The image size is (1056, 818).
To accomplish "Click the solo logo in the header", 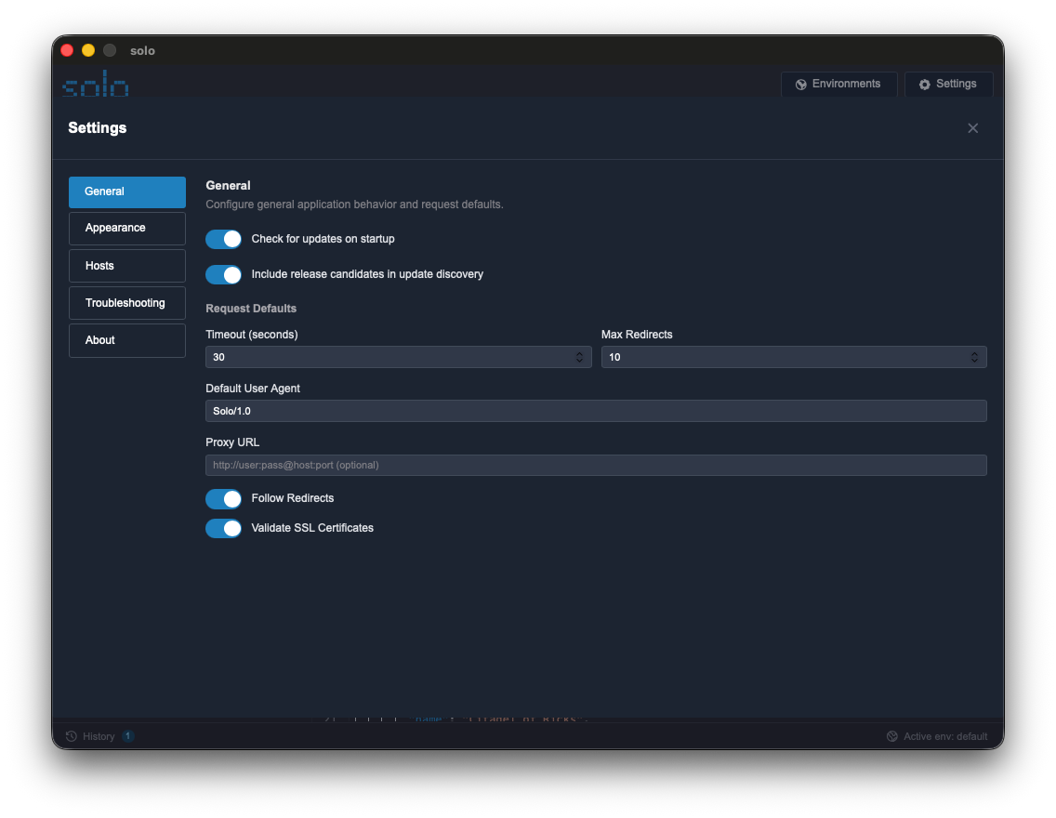I will tap(95, 84).
